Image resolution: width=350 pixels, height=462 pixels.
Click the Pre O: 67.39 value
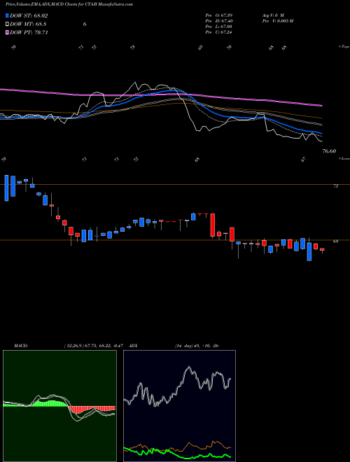[218, 15]
